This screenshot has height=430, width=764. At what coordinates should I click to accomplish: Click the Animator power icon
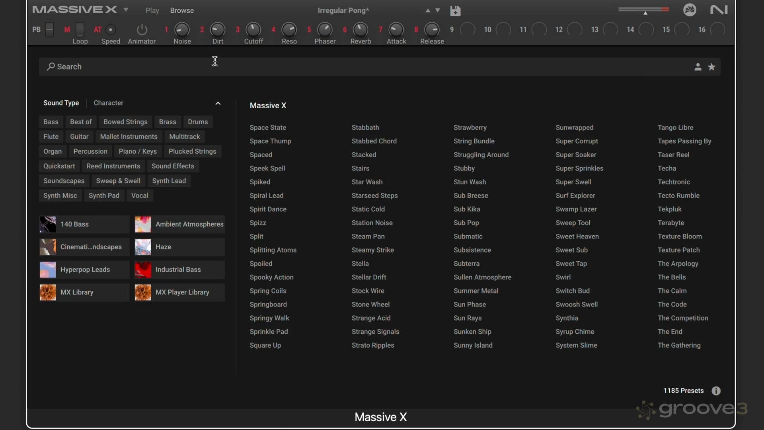pos(142,30)
